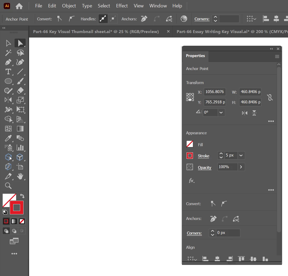Choose the Reflect tool
288x276 pixels.
[8, 100]
